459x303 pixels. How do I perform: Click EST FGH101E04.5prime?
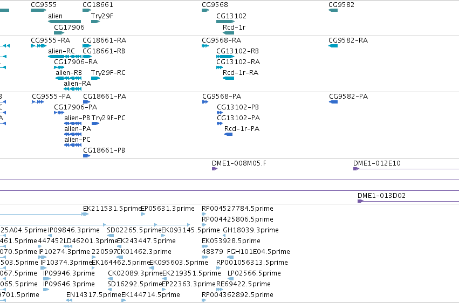coord(230,257)
